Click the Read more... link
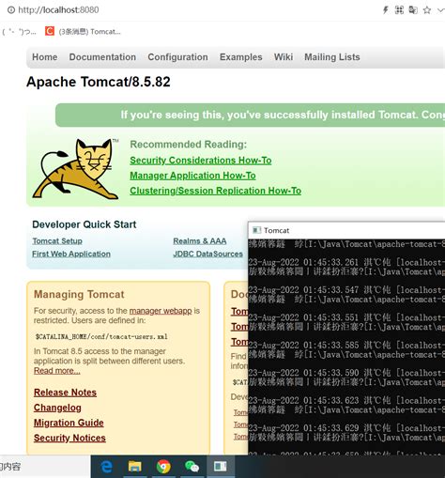 (x=57, y=371)
